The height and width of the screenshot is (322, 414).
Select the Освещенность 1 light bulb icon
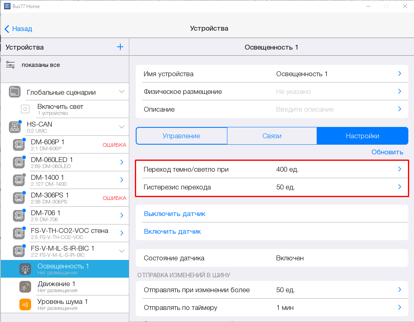[x=25, y=269]
